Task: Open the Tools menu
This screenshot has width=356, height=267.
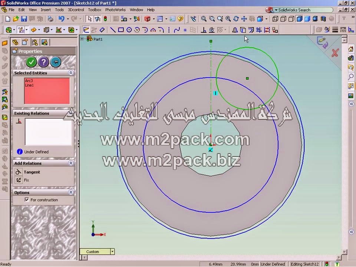Action: (x=59, y=10)
